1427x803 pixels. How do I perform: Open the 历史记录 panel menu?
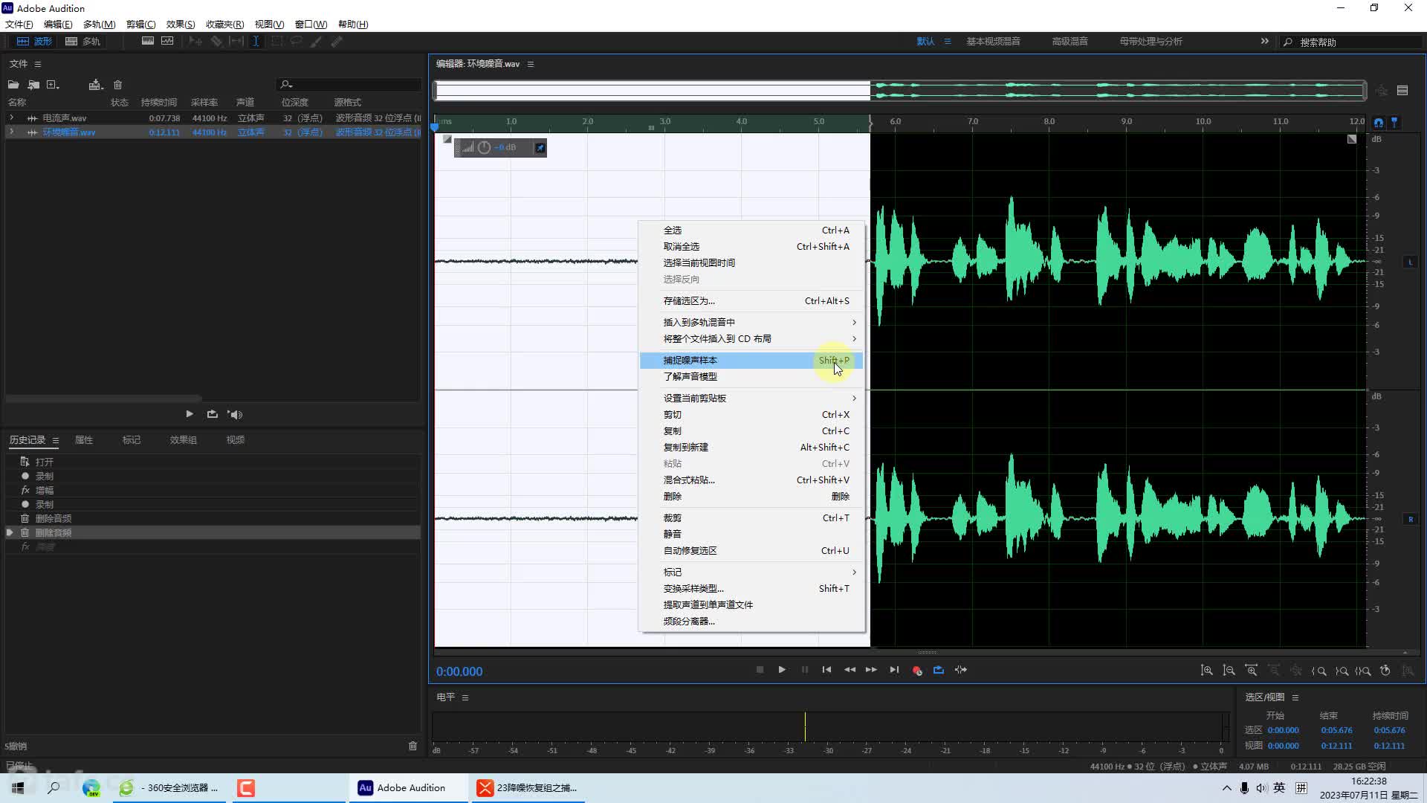[56, 440]
